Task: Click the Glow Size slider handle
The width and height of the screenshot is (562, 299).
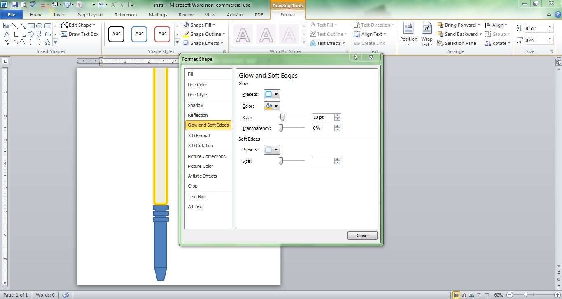Action: pyautogui.click(x=282, y=117)
